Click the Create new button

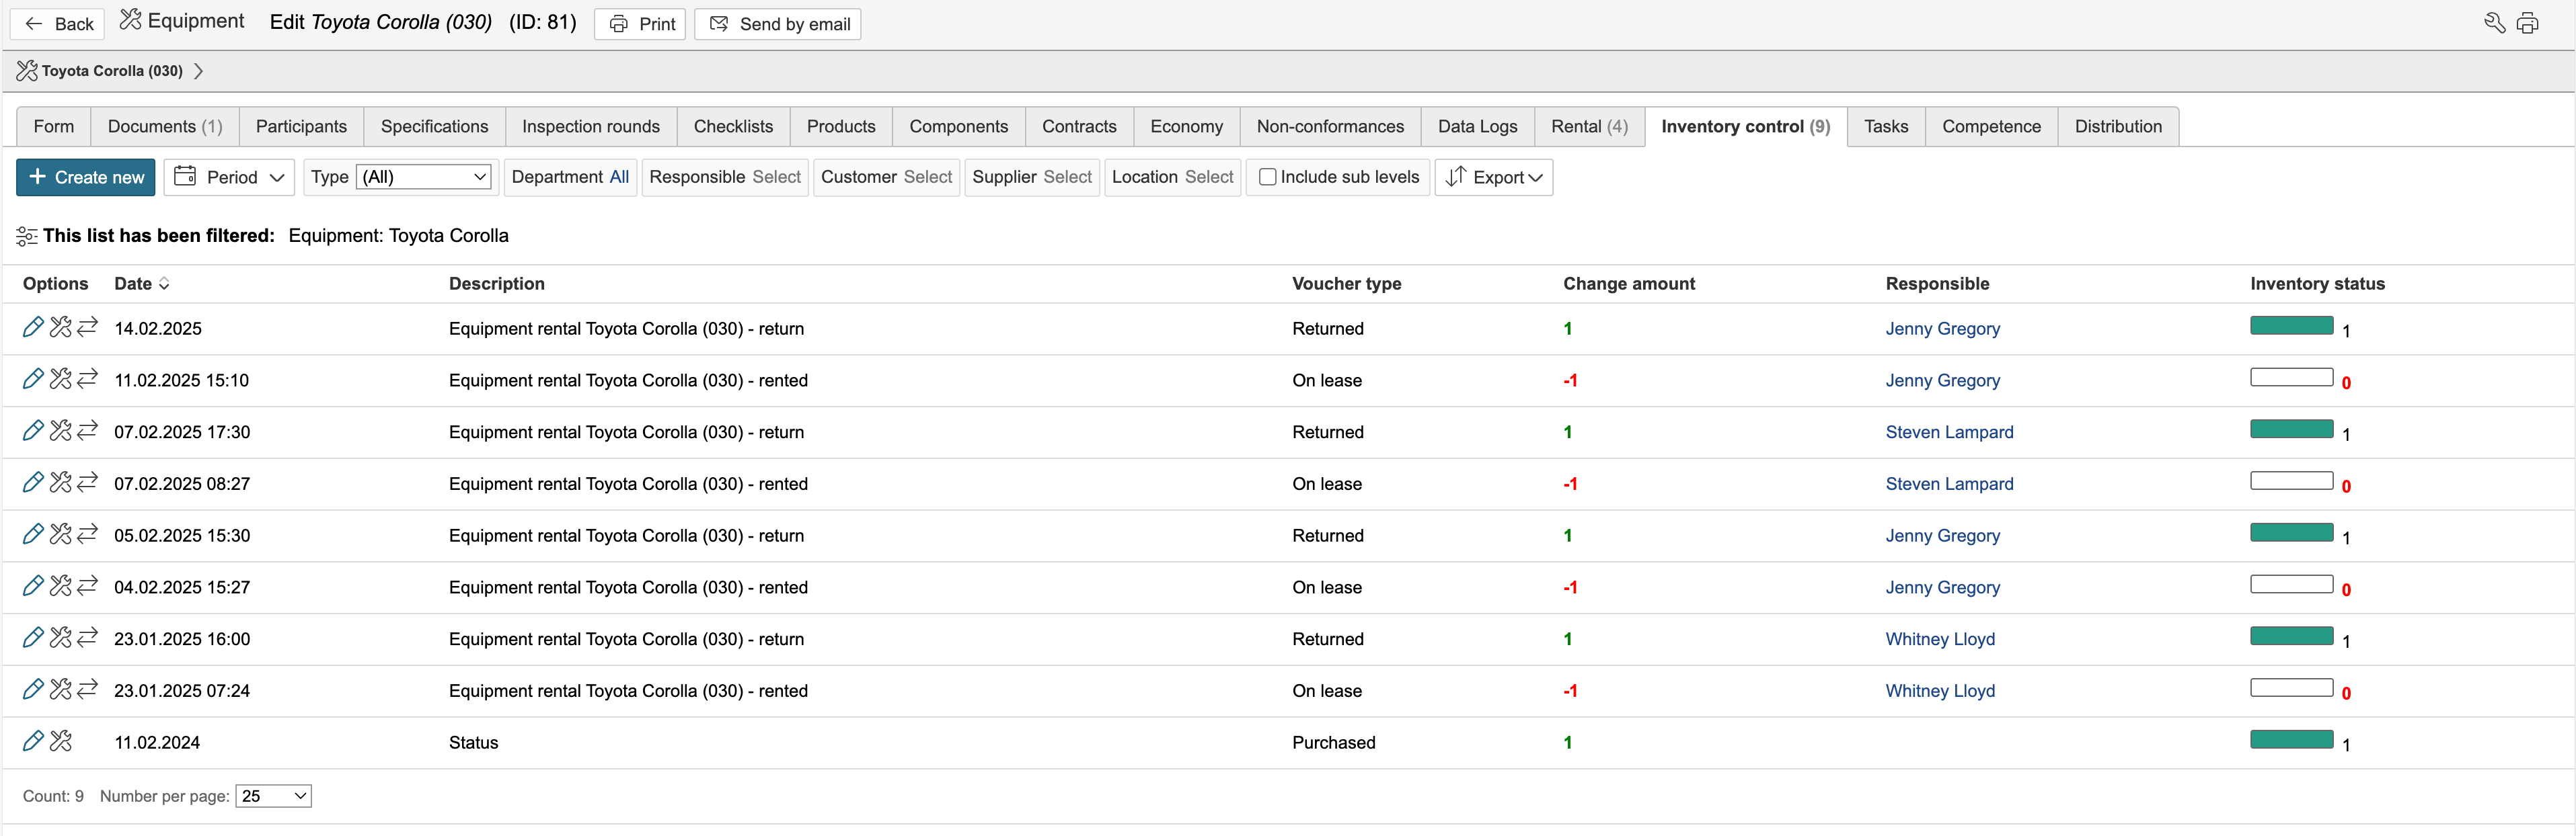(86, 177)
